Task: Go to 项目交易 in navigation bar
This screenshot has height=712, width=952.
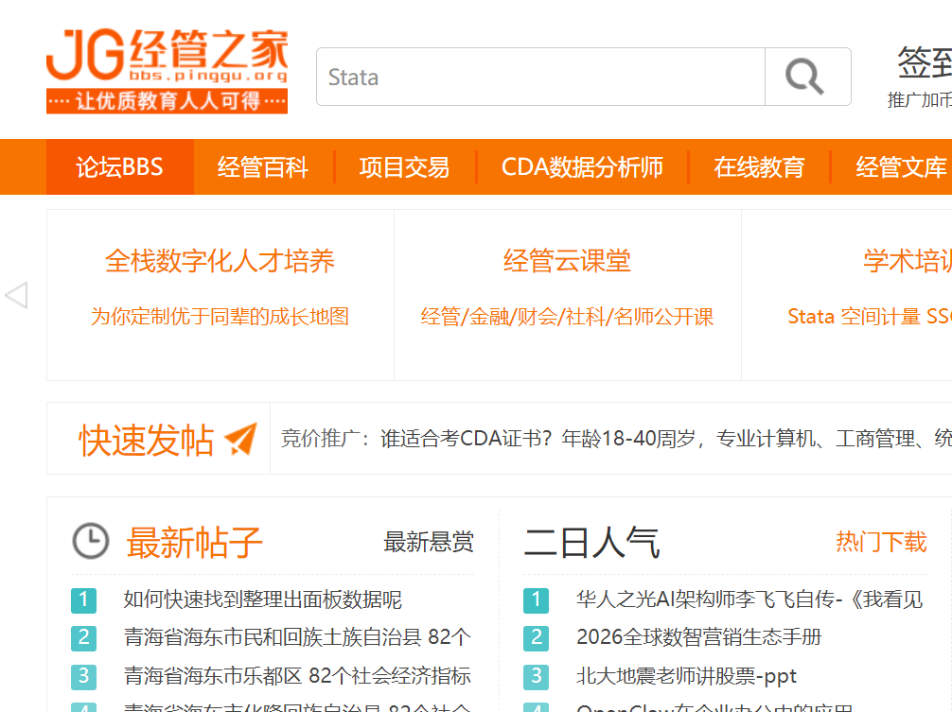Action: [404, 167]
